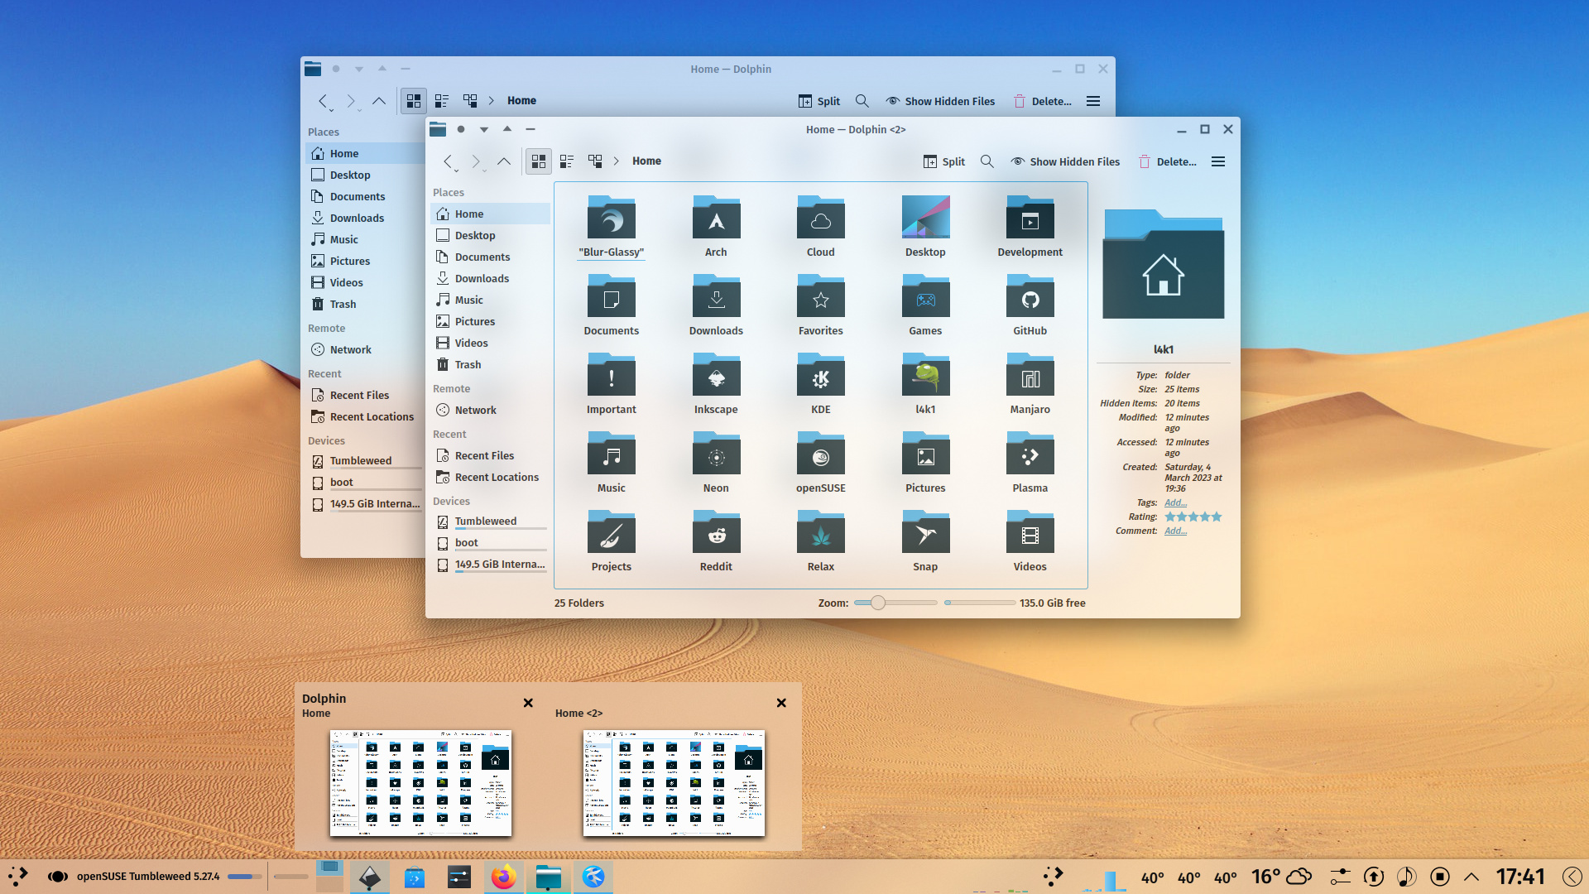Switch to Details view mode in Dolphin <2>
1589x894 pixels.
pos(595,161)
